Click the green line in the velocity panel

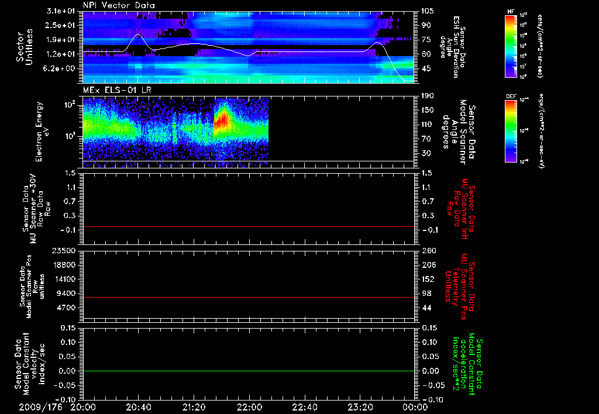(x=249, y=371)
